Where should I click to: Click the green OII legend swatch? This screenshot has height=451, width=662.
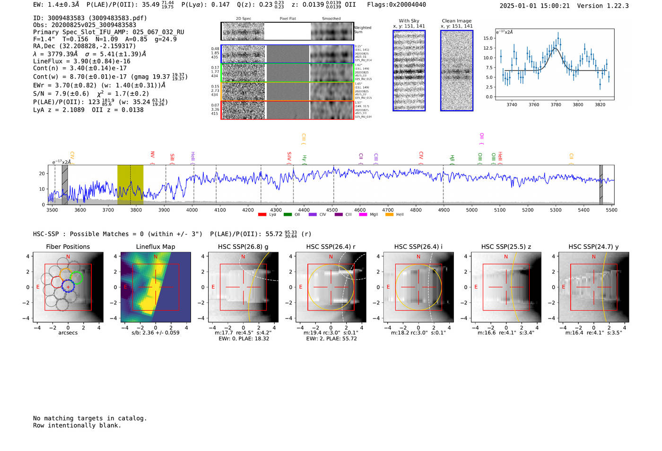tap(287, 214)
